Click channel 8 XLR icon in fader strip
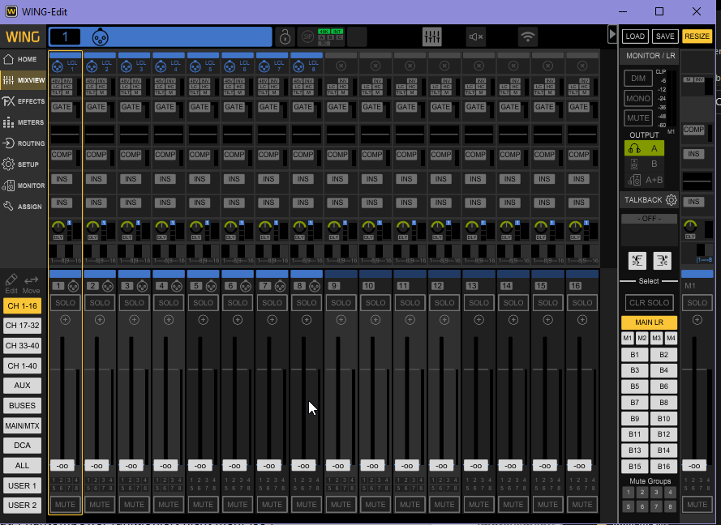Viewport: 721px width, 525px height. (315, 287)
